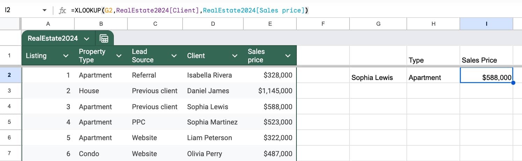
Task: Select the Daniel James cell
Action: (213, 91)
